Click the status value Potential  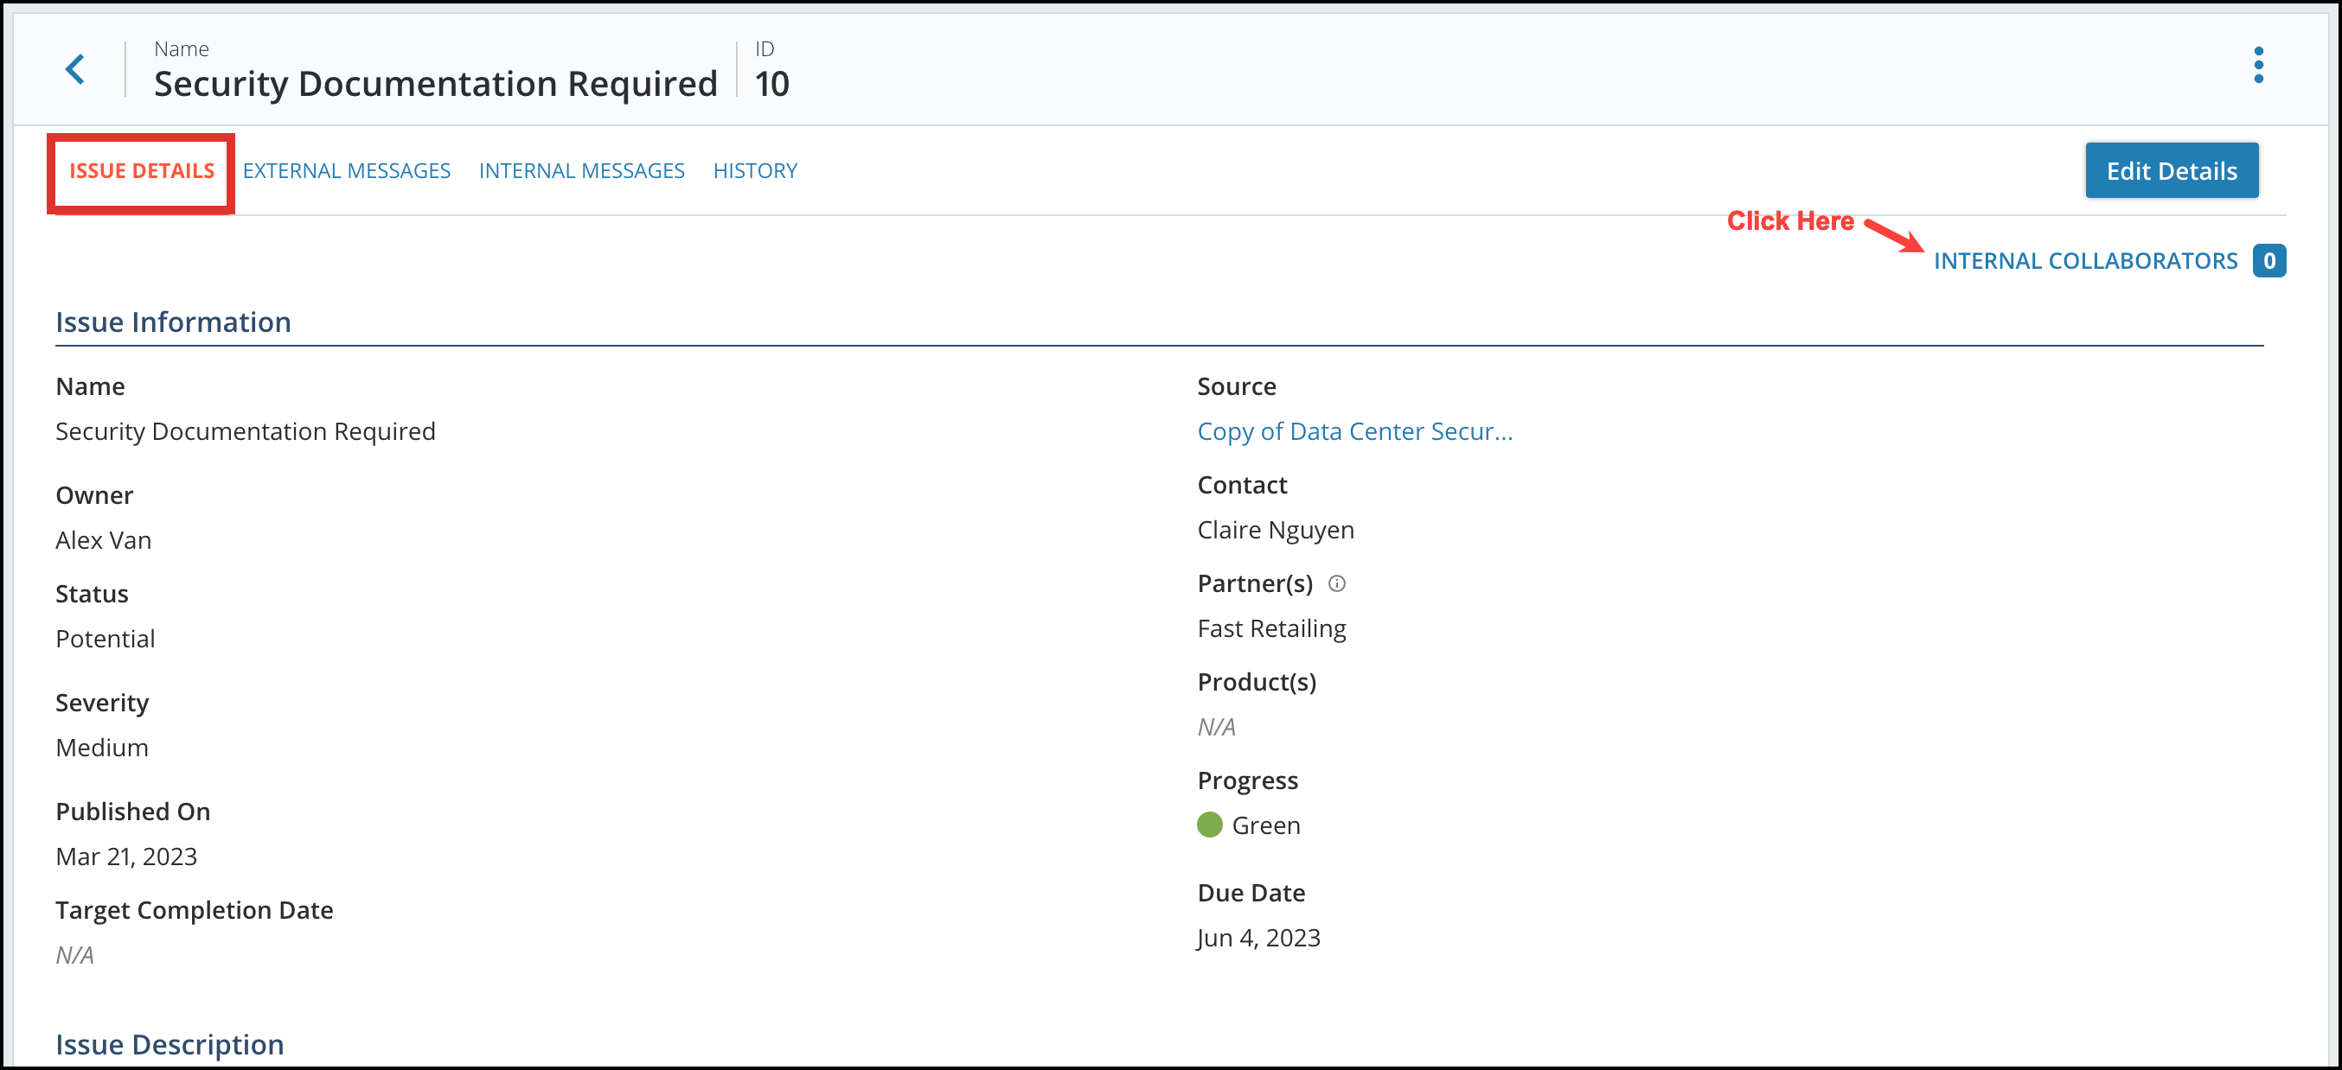(x=106, y=639)
